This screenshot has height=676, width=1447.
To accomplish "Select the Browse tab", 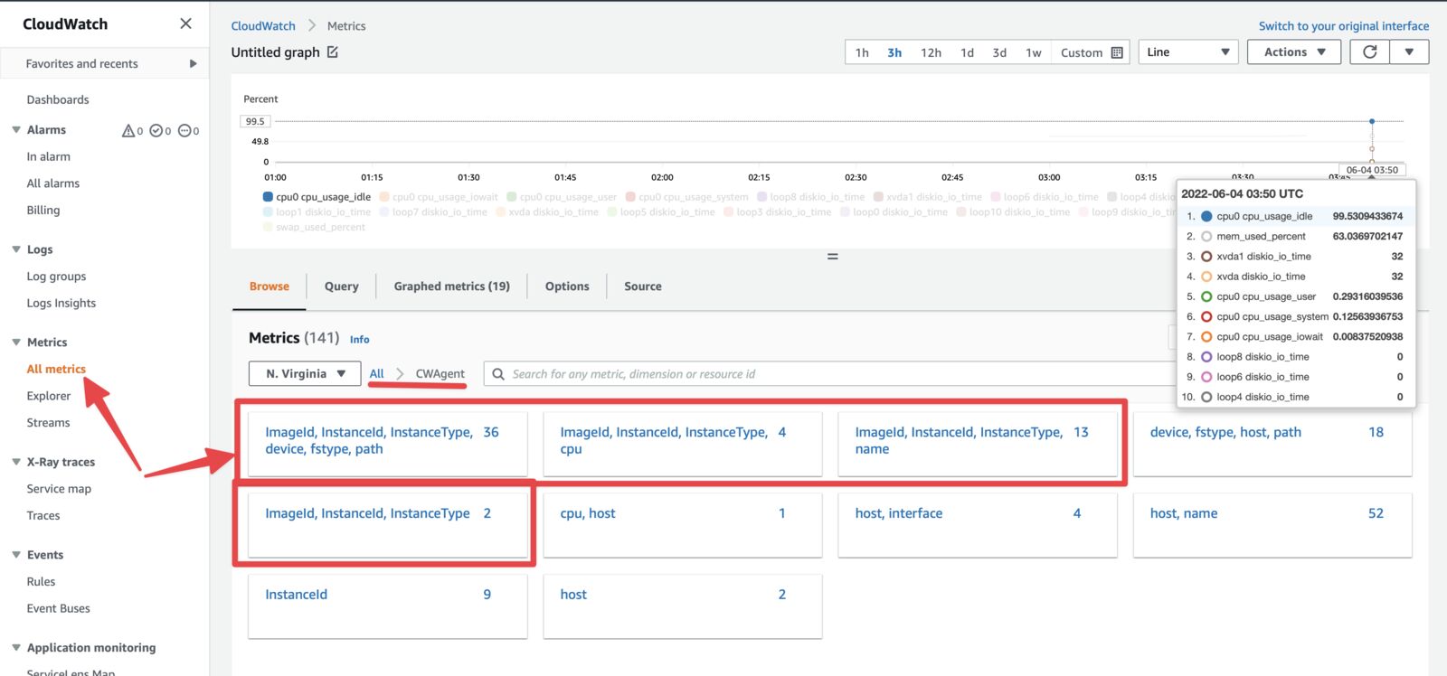I will (270, 286).
